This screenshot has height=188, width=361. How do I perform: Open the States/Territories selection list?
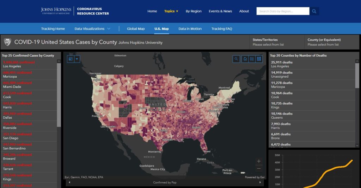coord(276,42)
